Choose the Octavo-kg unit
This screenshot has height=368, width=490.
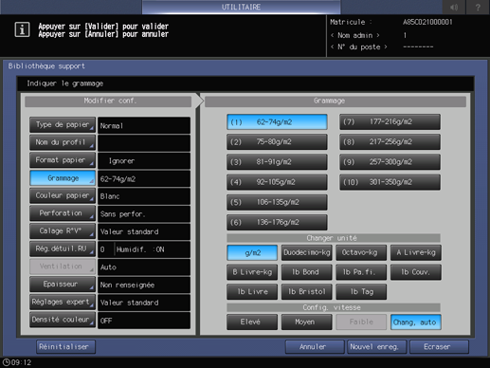click(361, 252)
